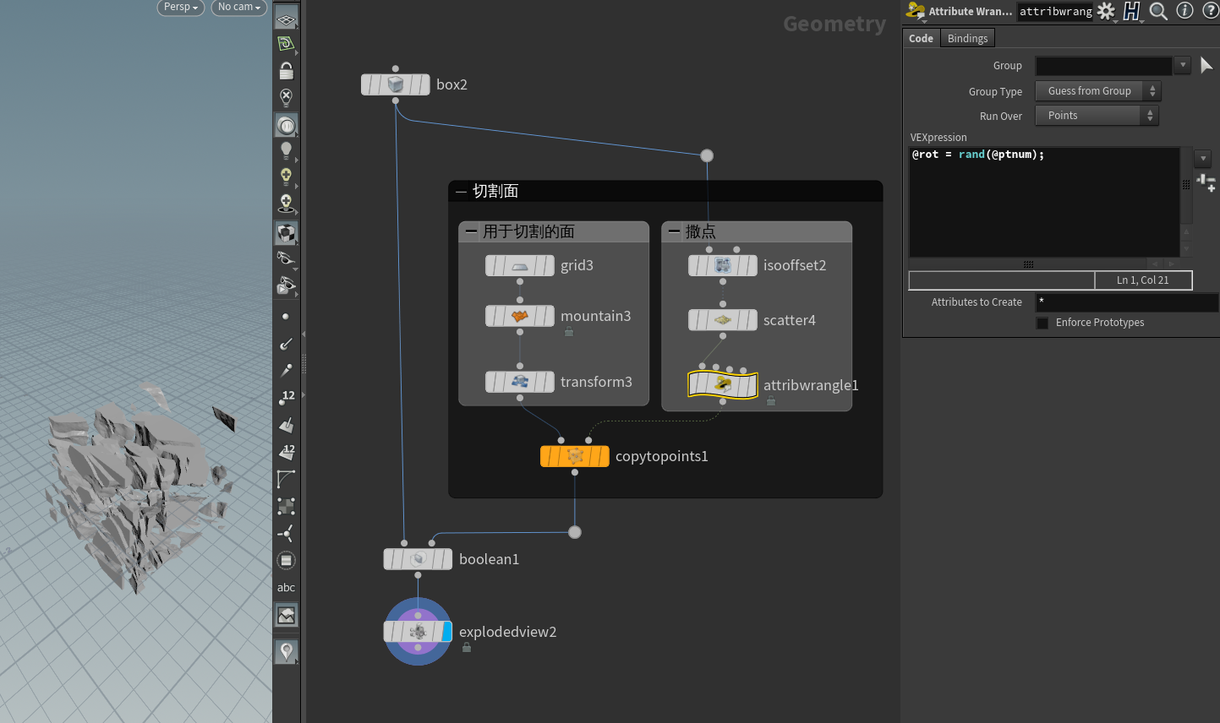This screenshot has width=1220, height=723.
Task: Toggle the green reference plane icon
Action: 287,44
